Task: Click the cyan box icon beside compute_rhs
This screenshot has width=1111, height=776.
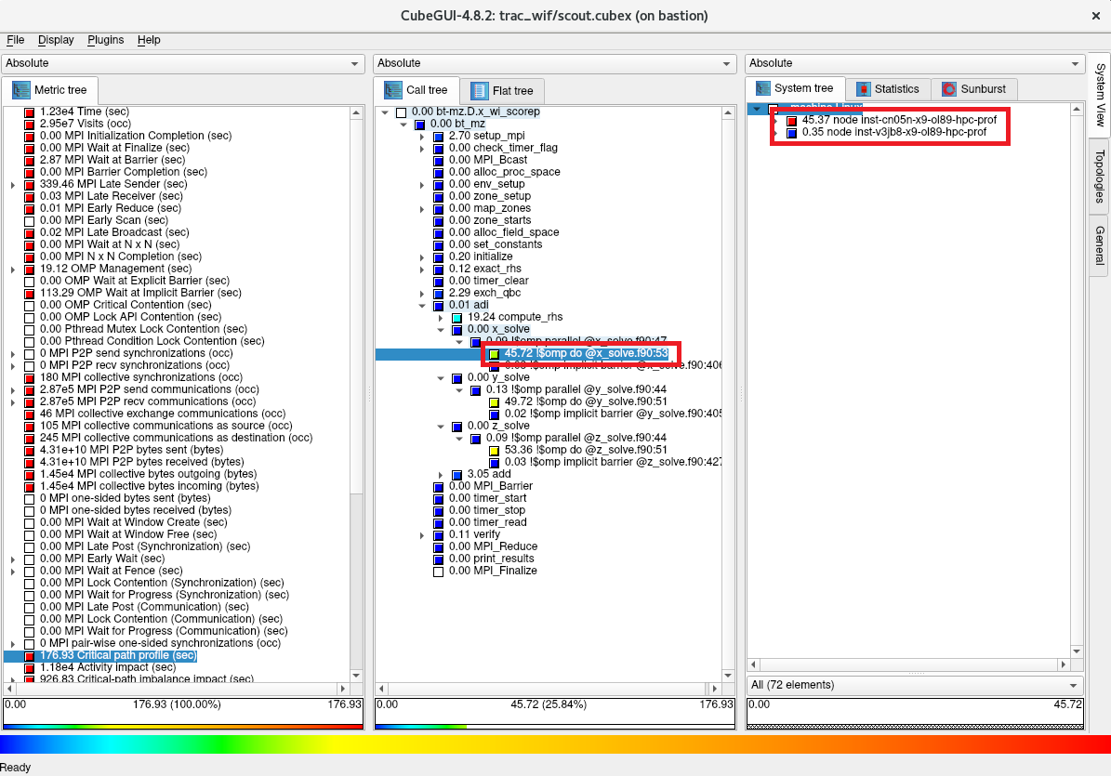Action: (456, 318)
